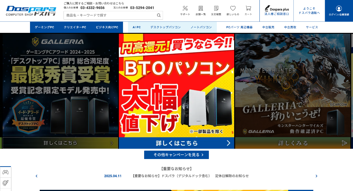
Task: Open the 中古販売 menu
Action: tap(268, 27)
